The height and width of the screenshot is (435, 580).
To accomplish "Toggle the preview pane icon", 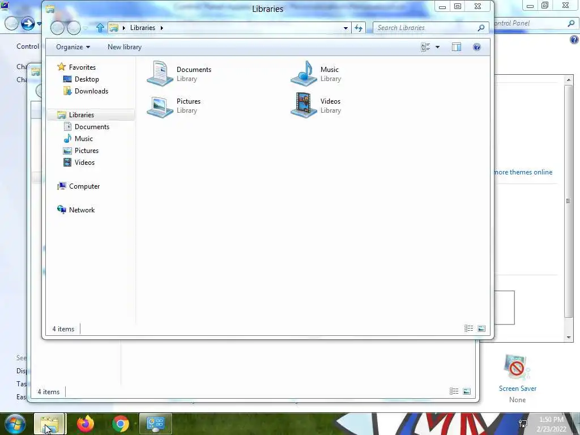I will (457, 47).
